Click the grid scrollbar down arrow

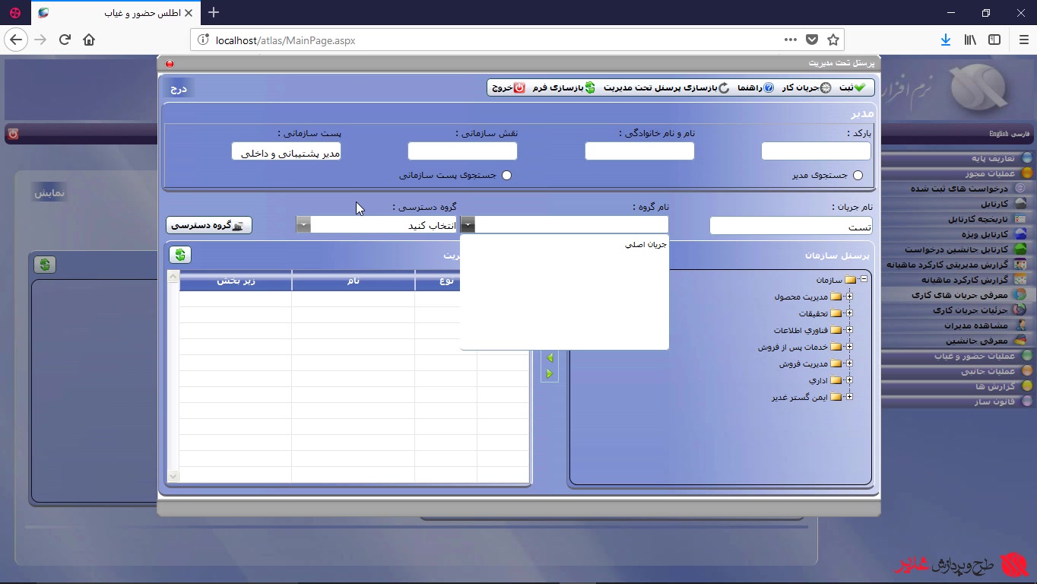pyautogui.click(x=173, y=476)
